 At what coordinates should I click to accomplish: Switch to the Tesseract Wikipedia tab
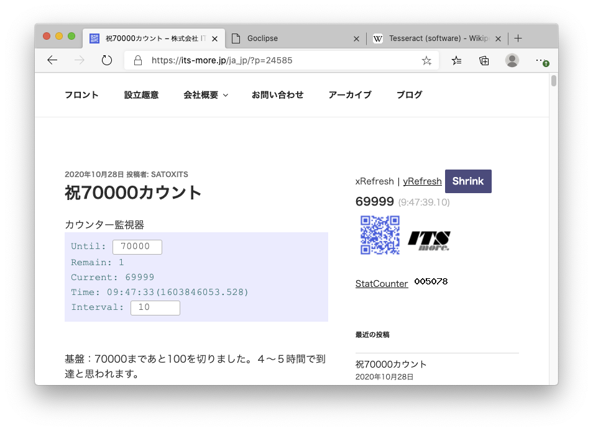tap(438, 39)
